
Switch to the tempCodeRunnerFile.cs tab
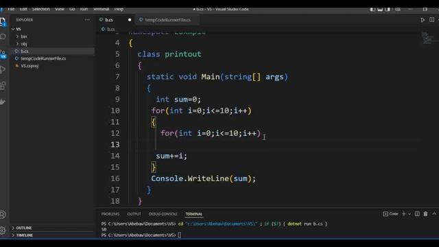point(167,20)
